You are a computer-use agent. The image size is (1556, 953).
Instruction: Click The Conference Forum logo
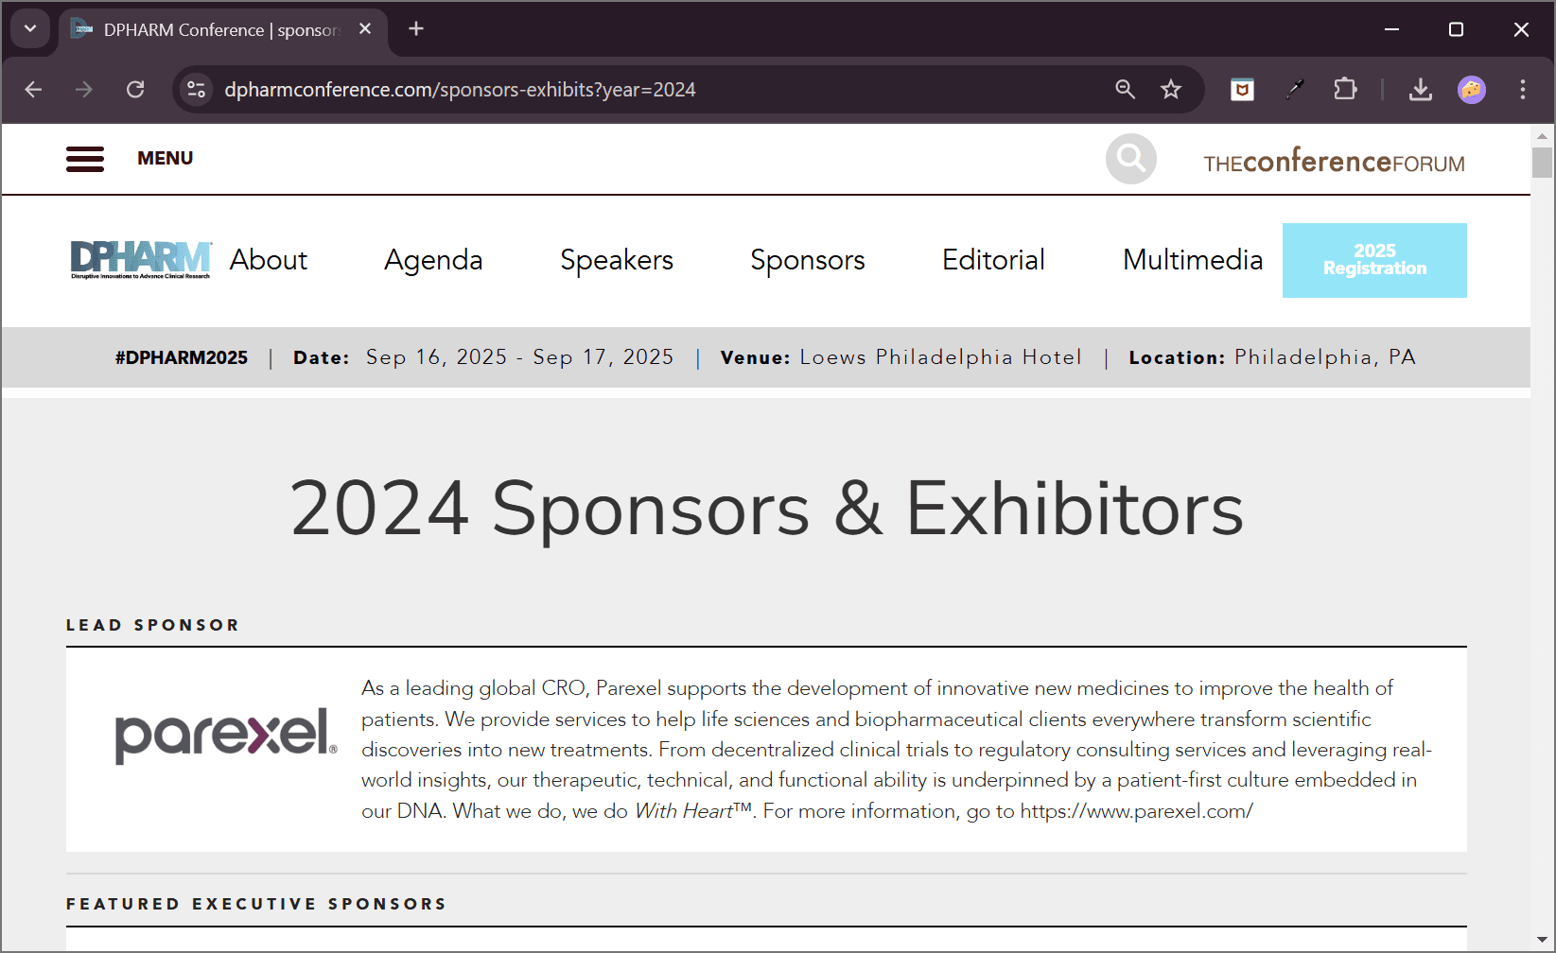pyautogui.click(x=1334, y=161)
